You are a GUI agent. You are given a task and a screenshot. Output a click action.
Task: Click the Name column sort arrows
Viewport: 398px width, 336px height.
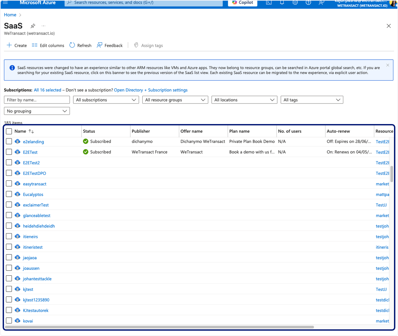31,131
